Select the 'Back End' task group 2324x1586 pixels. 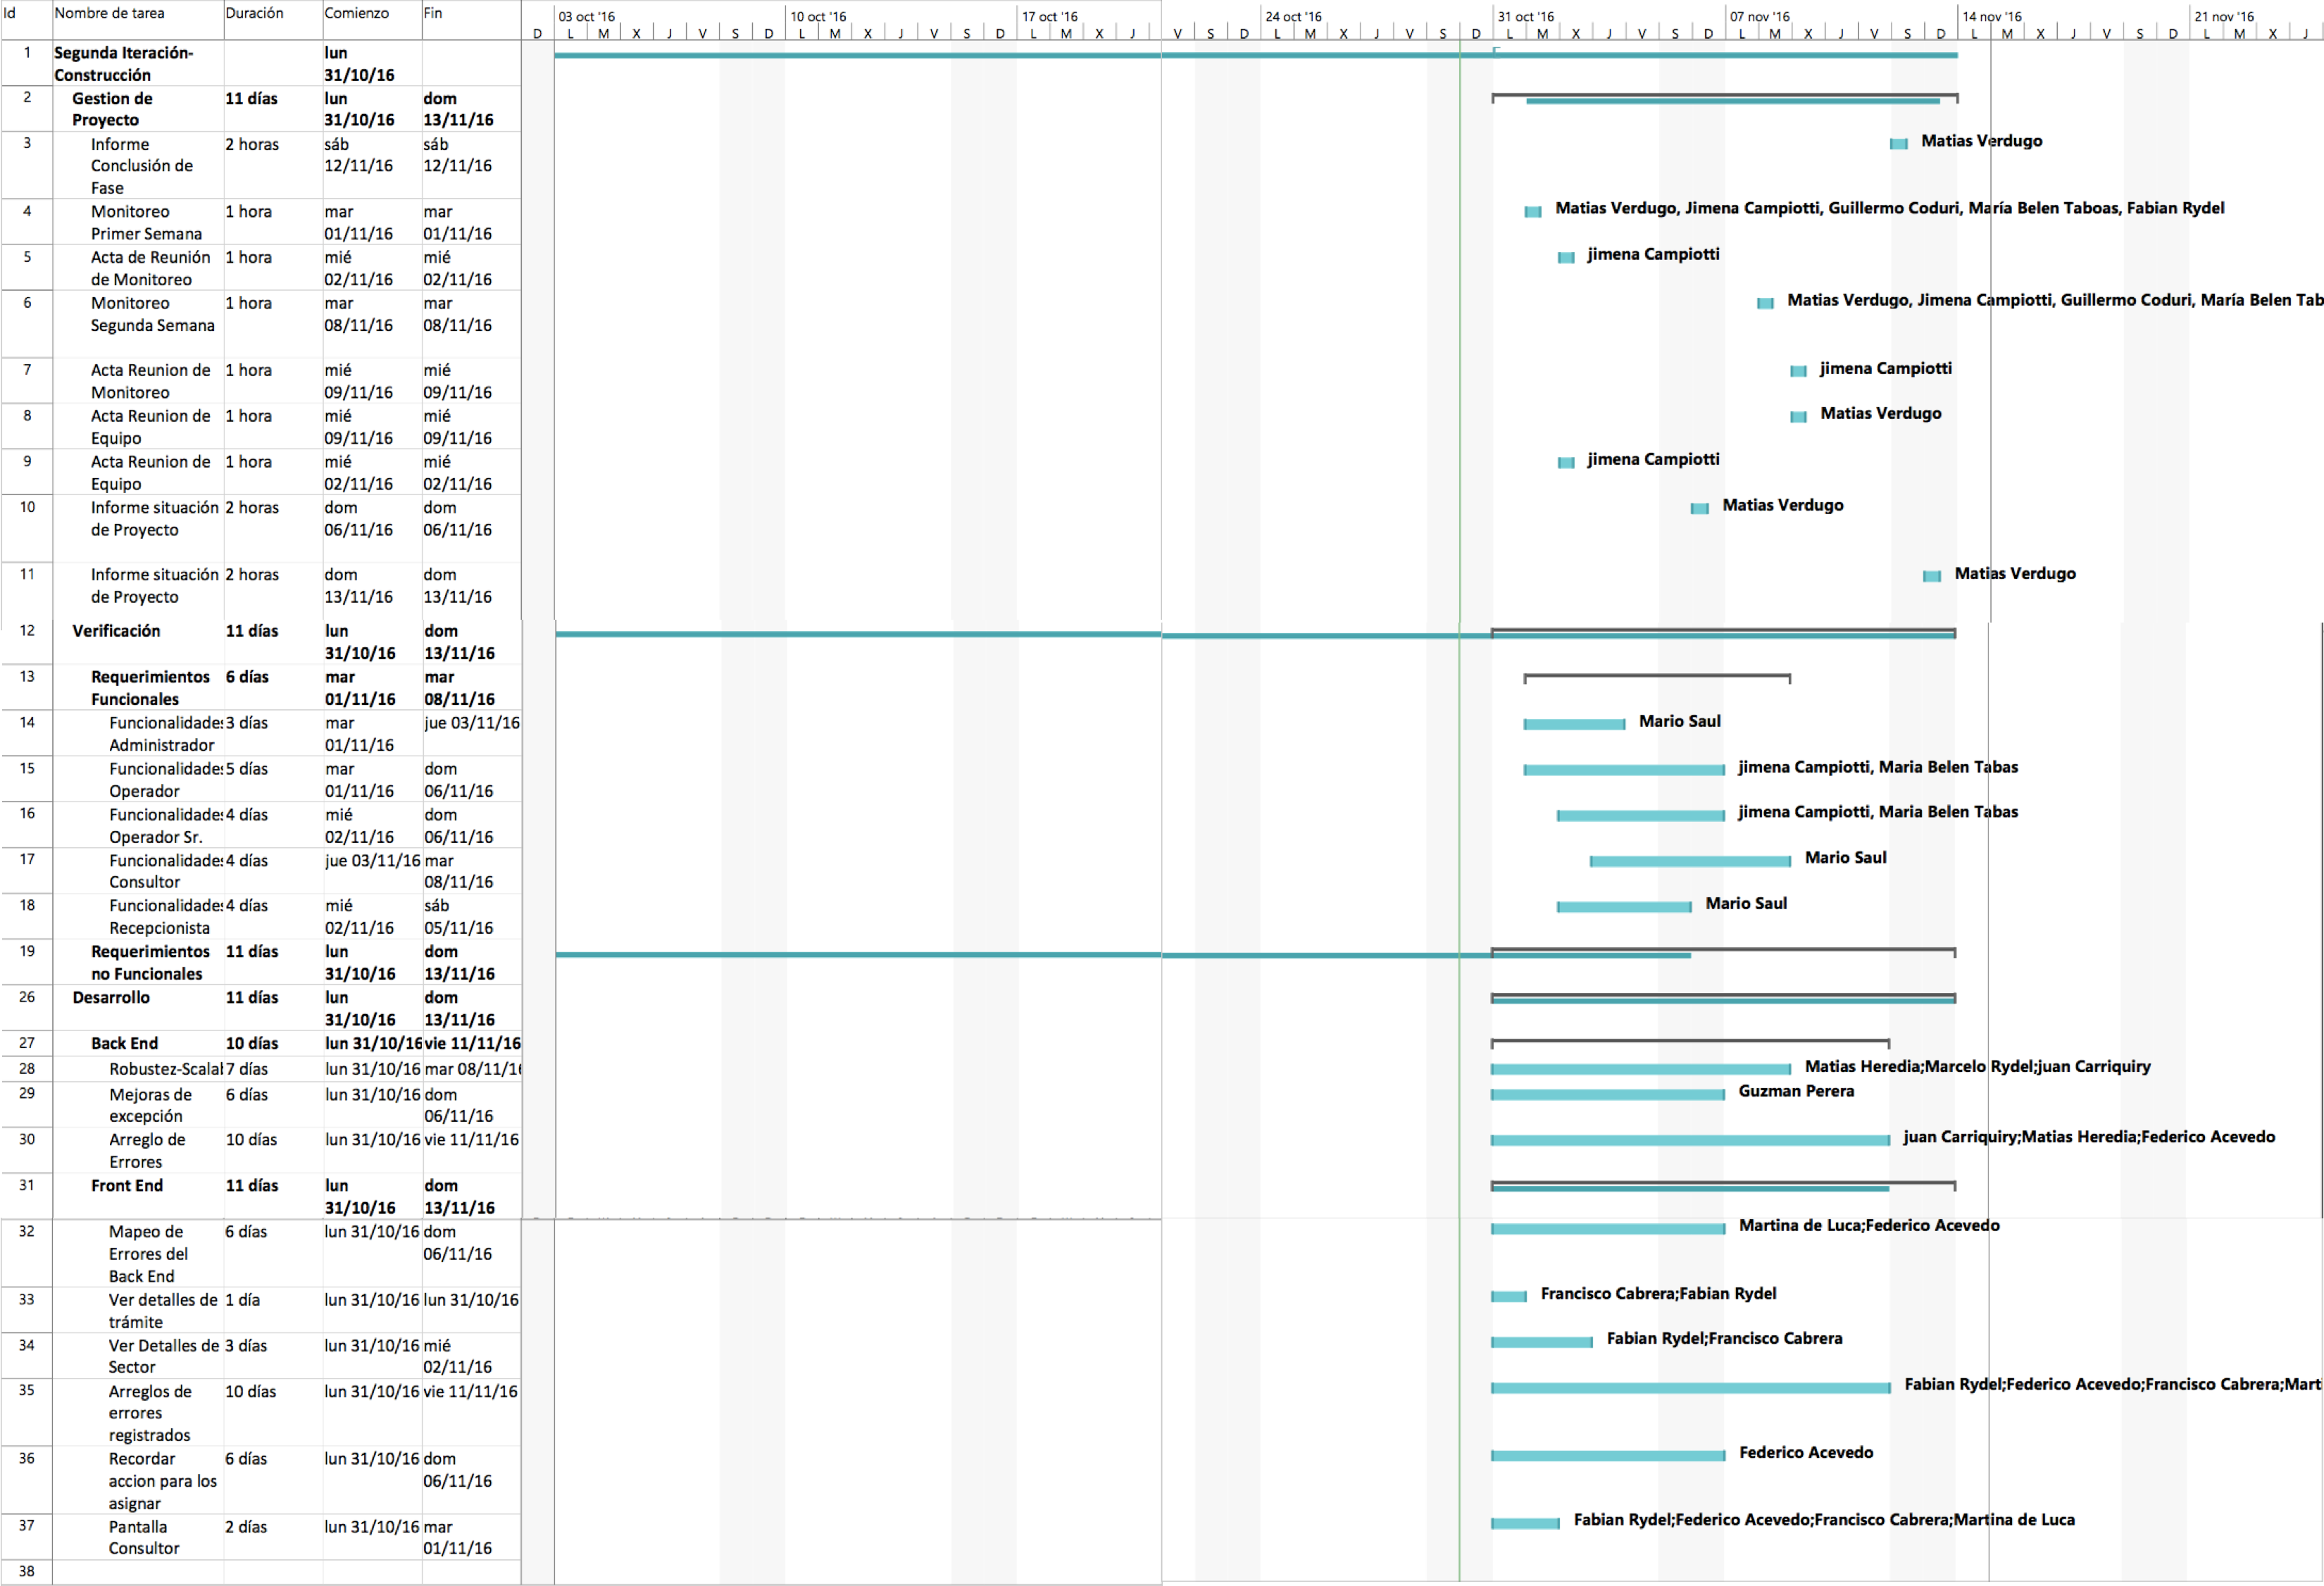pos(124,1044)
